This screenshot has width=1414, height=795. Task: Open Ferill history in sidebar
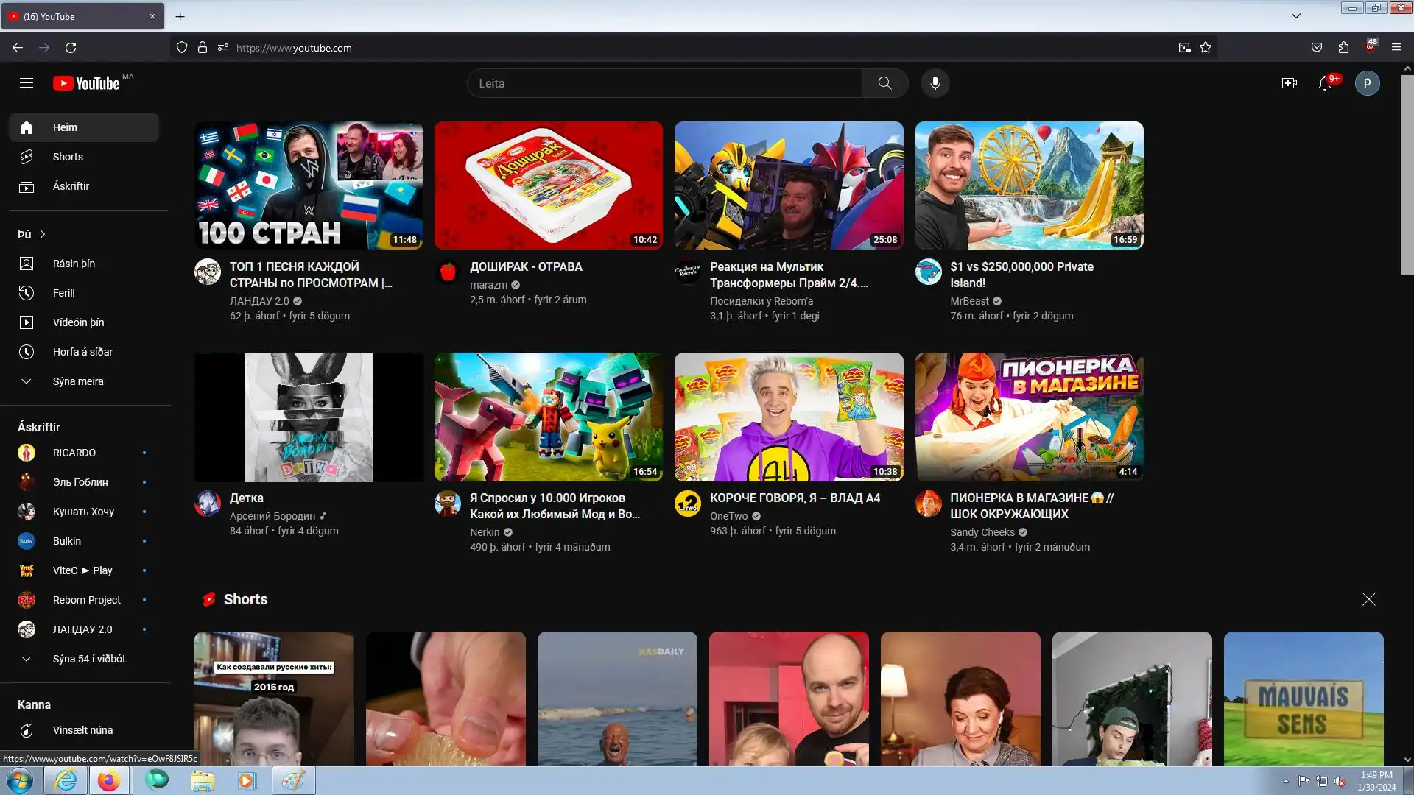point(63,293)
